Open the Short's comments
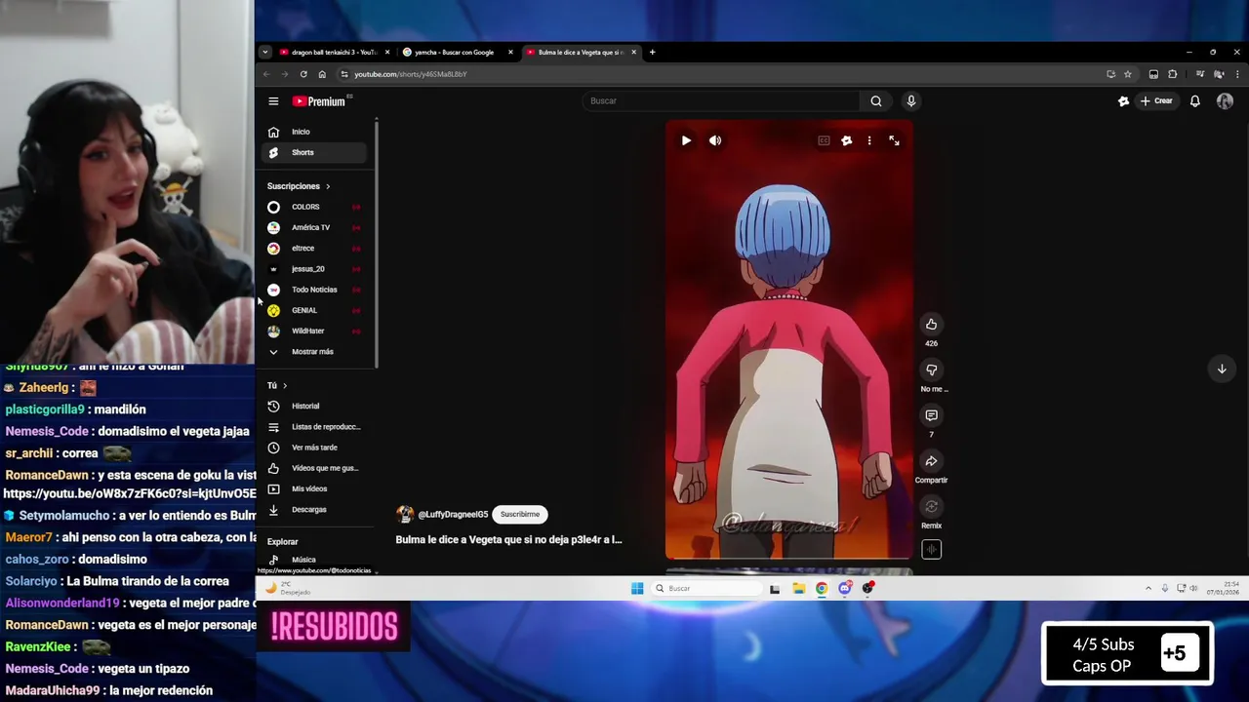The height and width of the screenshot is (702, 1249). tap(931, 415)
